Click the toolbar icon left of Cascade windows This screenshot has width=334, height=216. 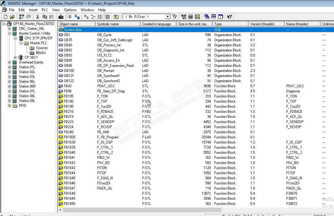[197, 17]
